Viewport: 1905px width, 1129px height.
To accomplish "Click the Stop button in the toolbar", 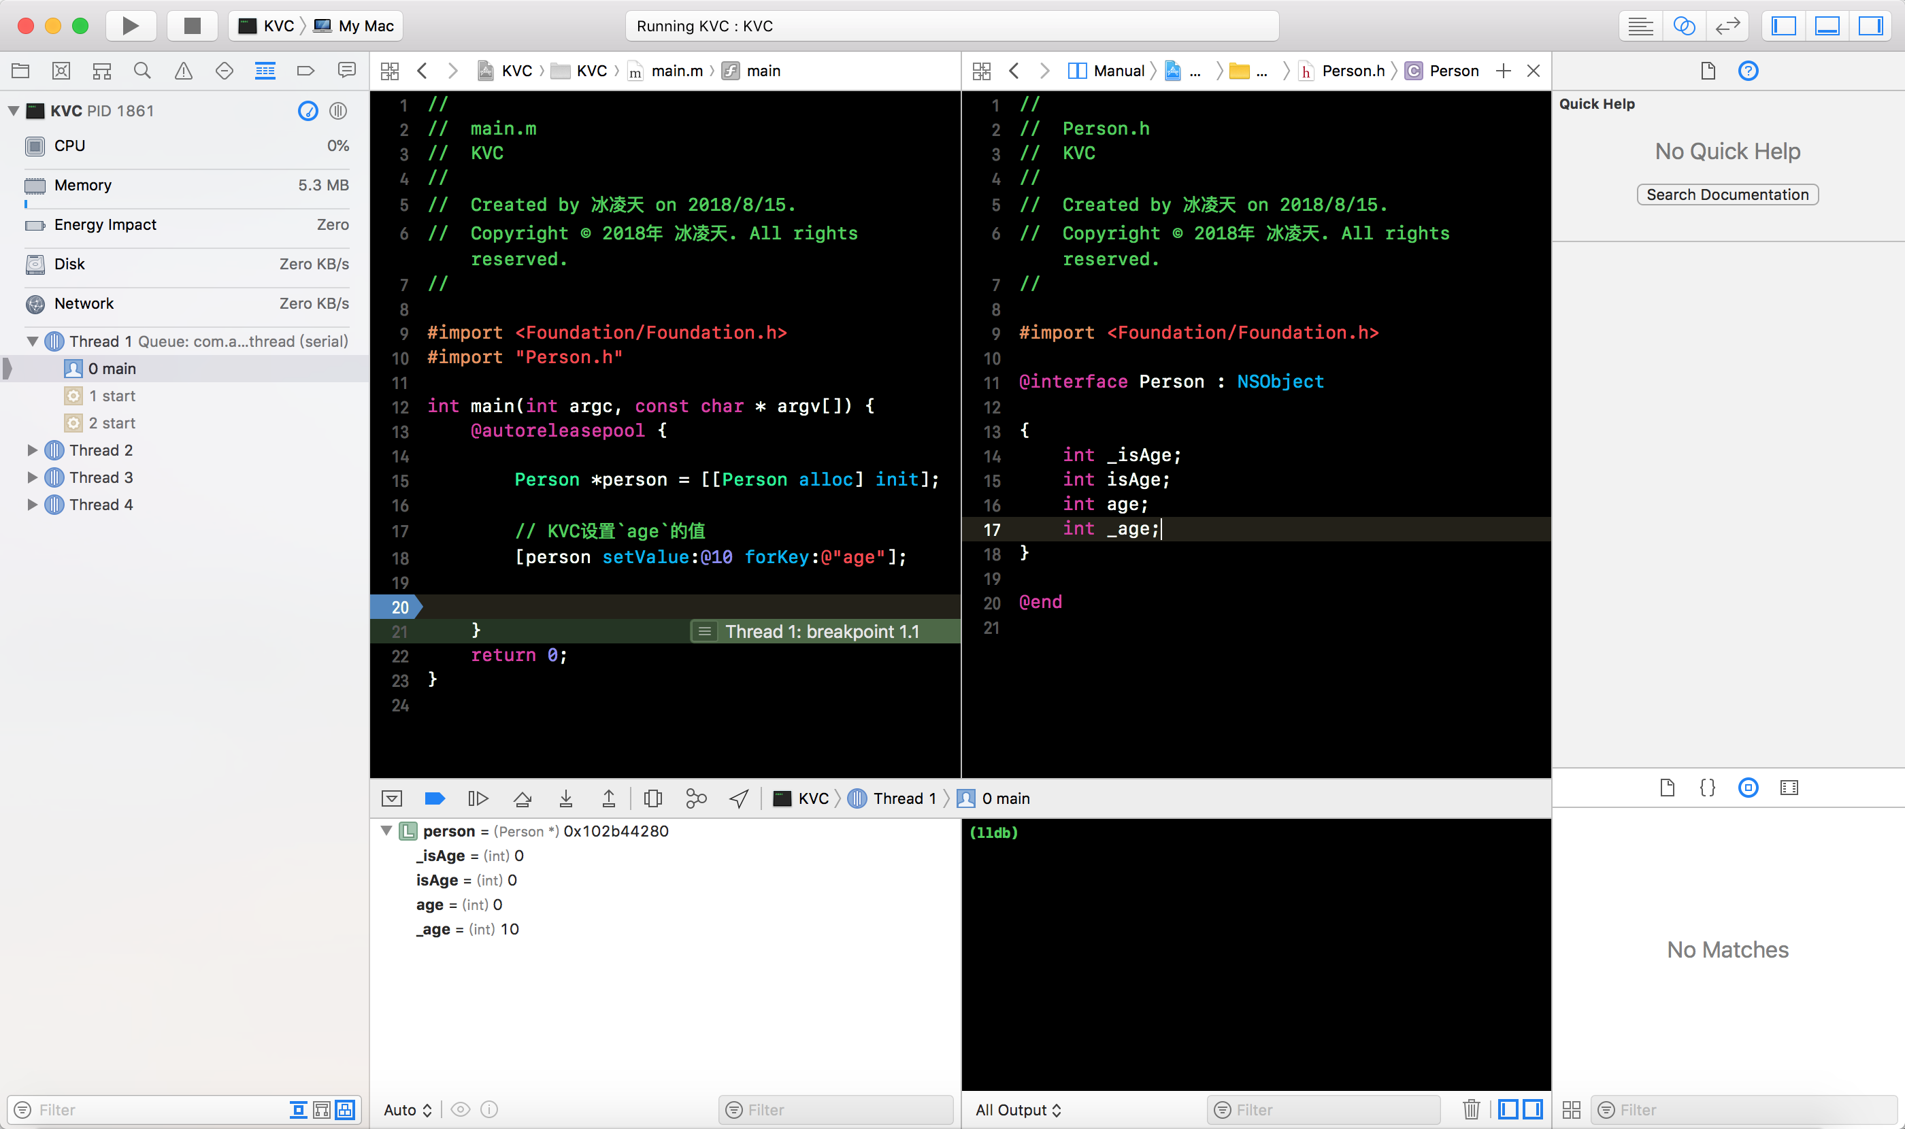I will point(192,26).
